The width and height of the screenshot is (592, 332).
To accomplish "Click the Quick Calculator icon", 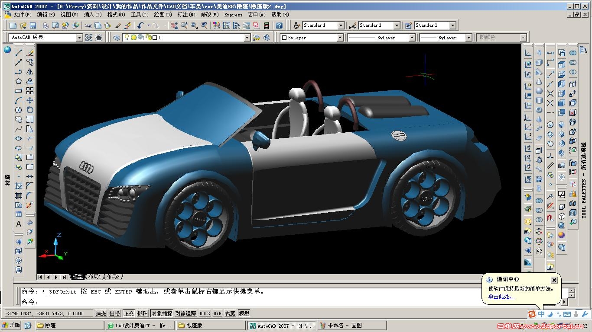I will coord(266,26).
